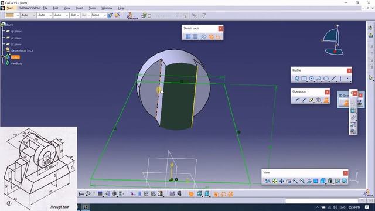Toggle Dimensional Constraints in Sketch tools
The height and width of the screenshot is (211, 375).
tap(218, 36)
